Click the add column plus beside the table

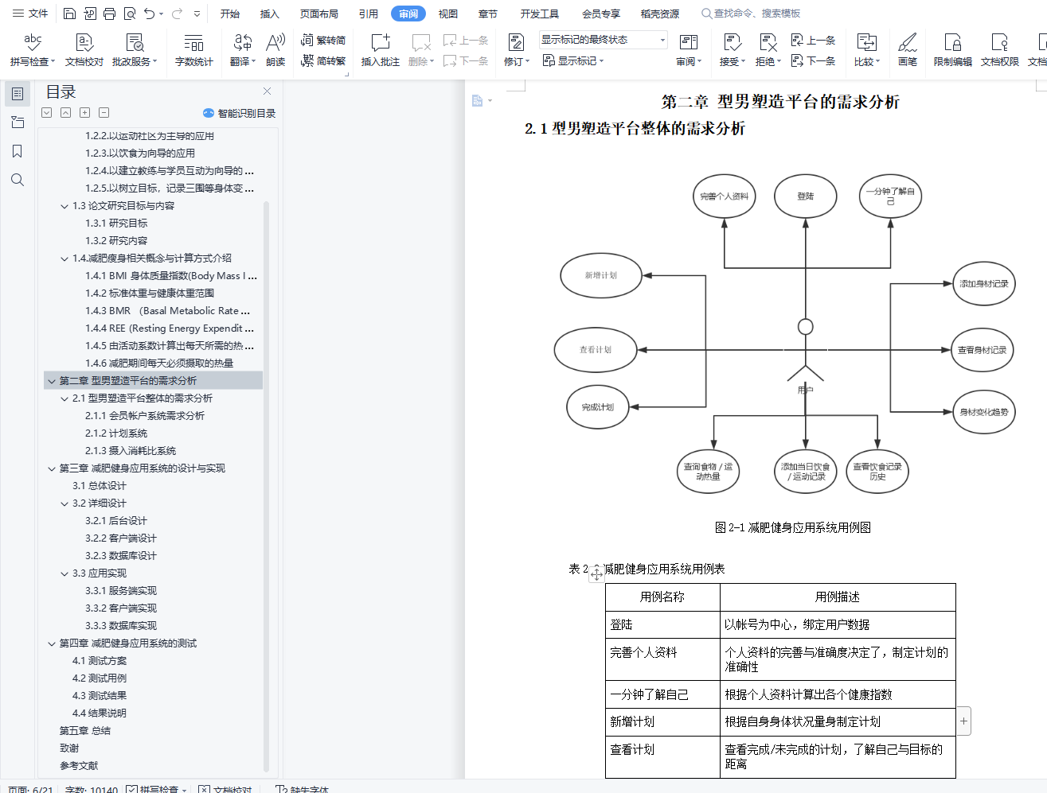964,721
